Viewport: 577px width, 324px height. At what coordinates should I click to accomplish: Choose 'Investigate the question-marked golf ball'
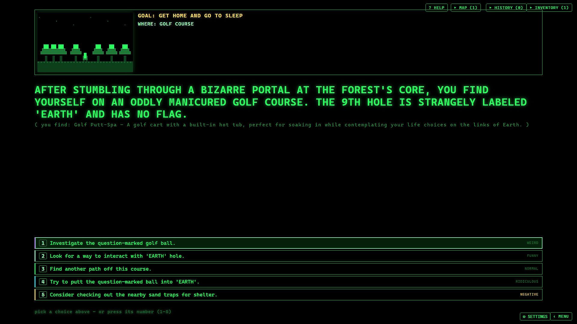[288, 243]
